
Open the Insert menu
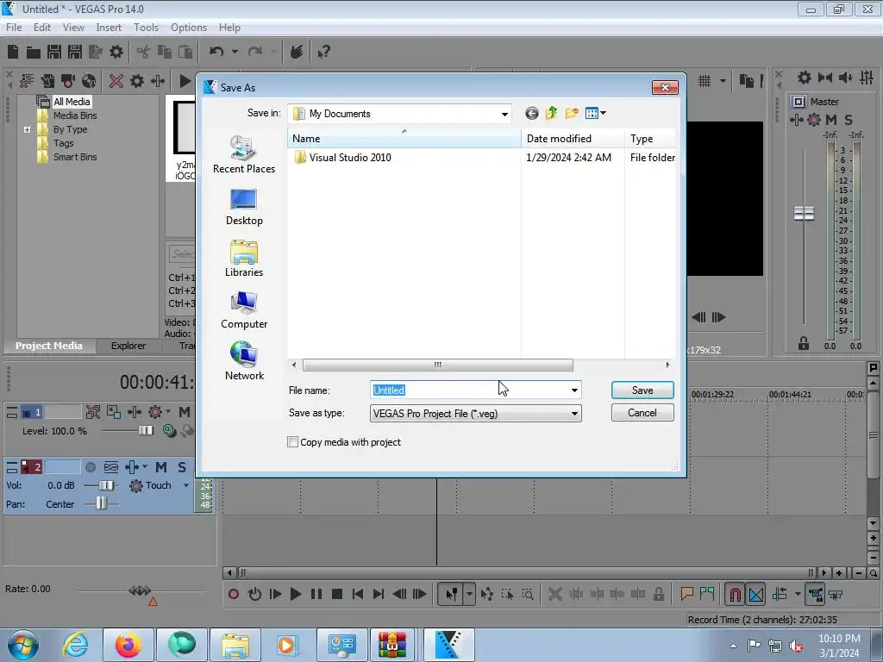pos(108,27)
